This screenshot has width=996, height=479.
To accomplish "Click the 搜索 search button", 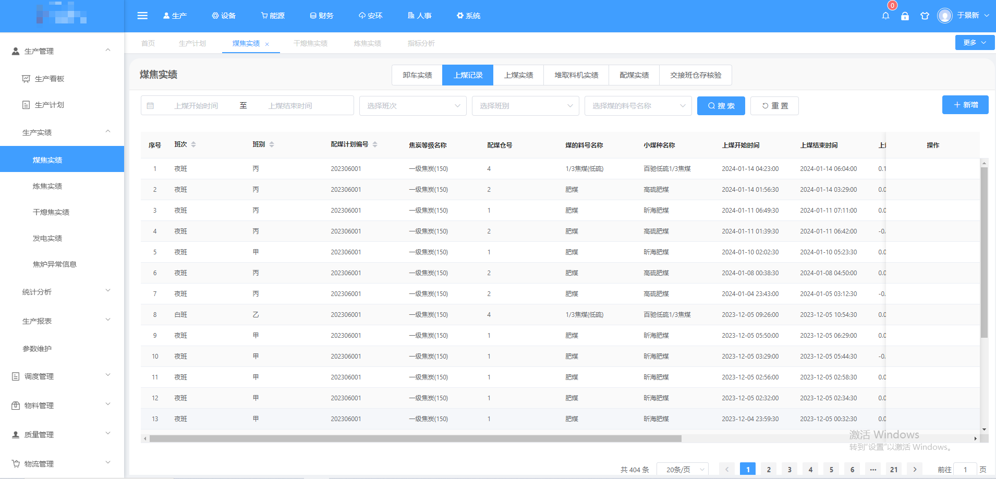I will point(721,106).
